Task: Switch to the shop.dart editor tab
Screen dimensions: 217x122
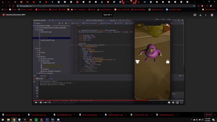Action: [x=119, y=23]
